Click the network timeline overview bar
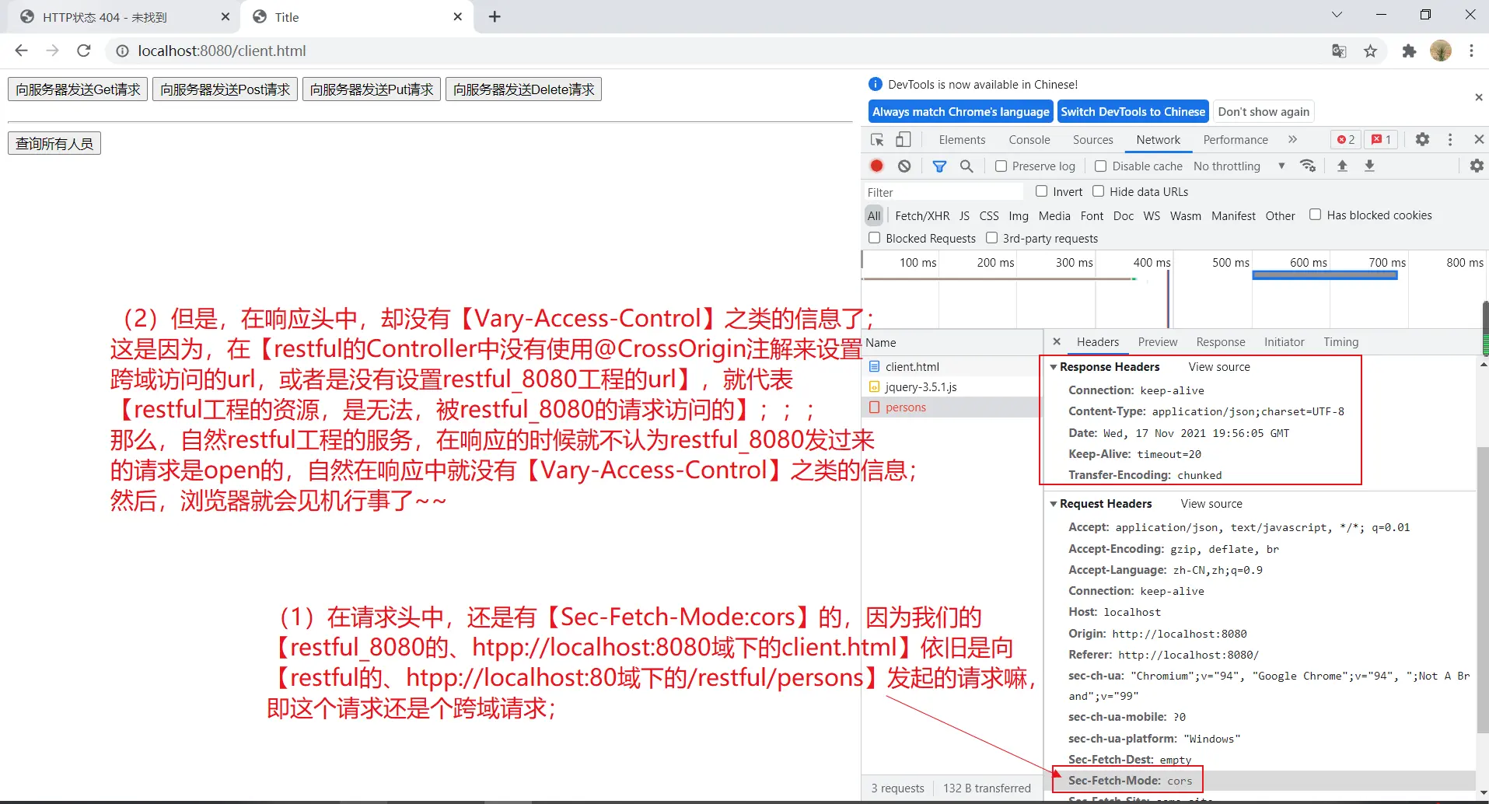 click(1324, 275)
